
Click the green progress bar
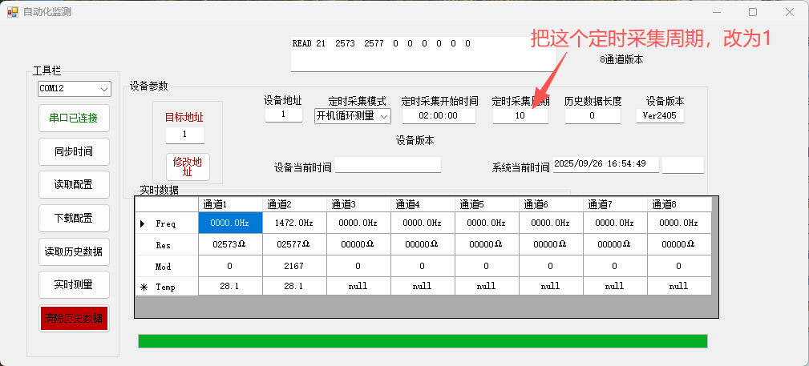(423, 341)
